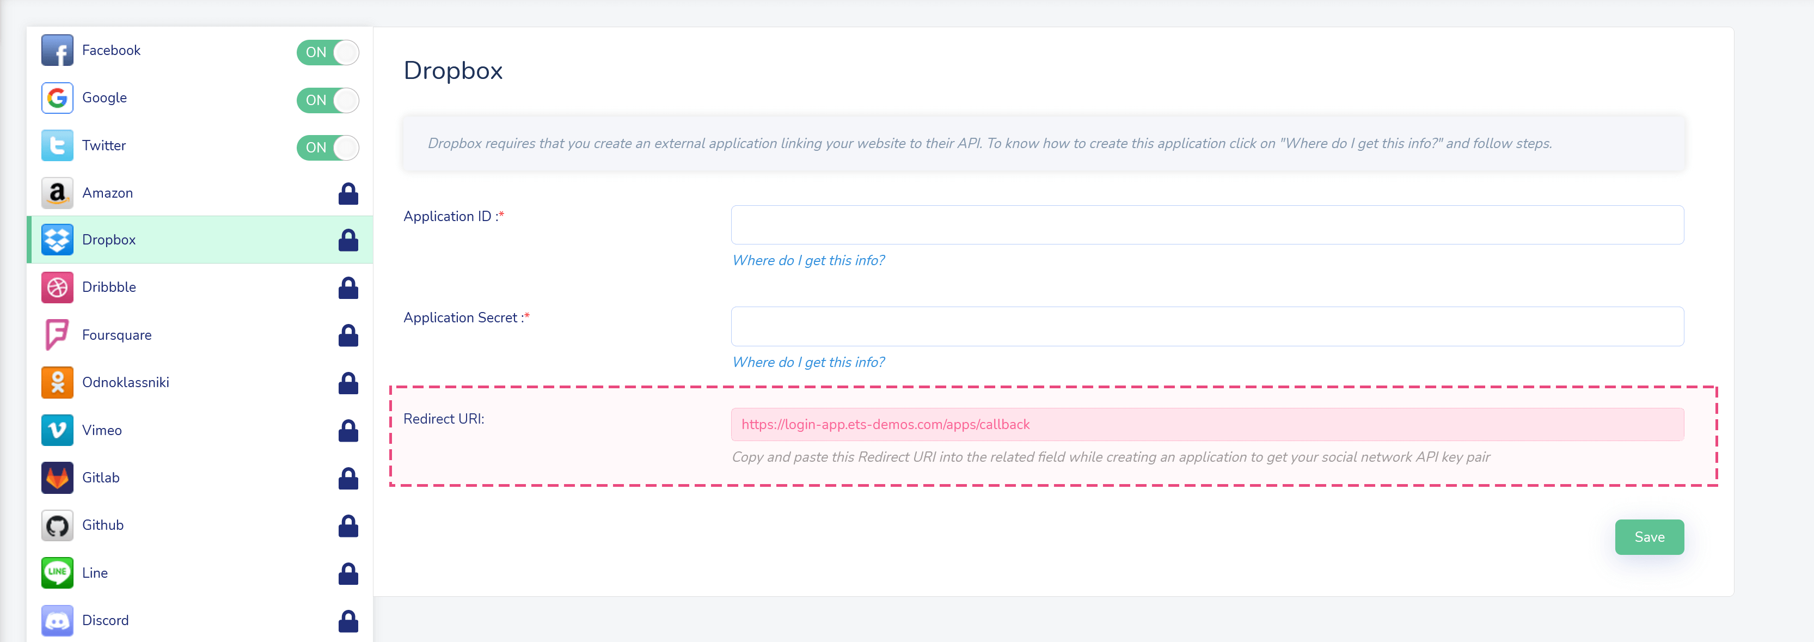Focus the Application ID input field
Screen dimensions: 1814x642
[1207, 225]
